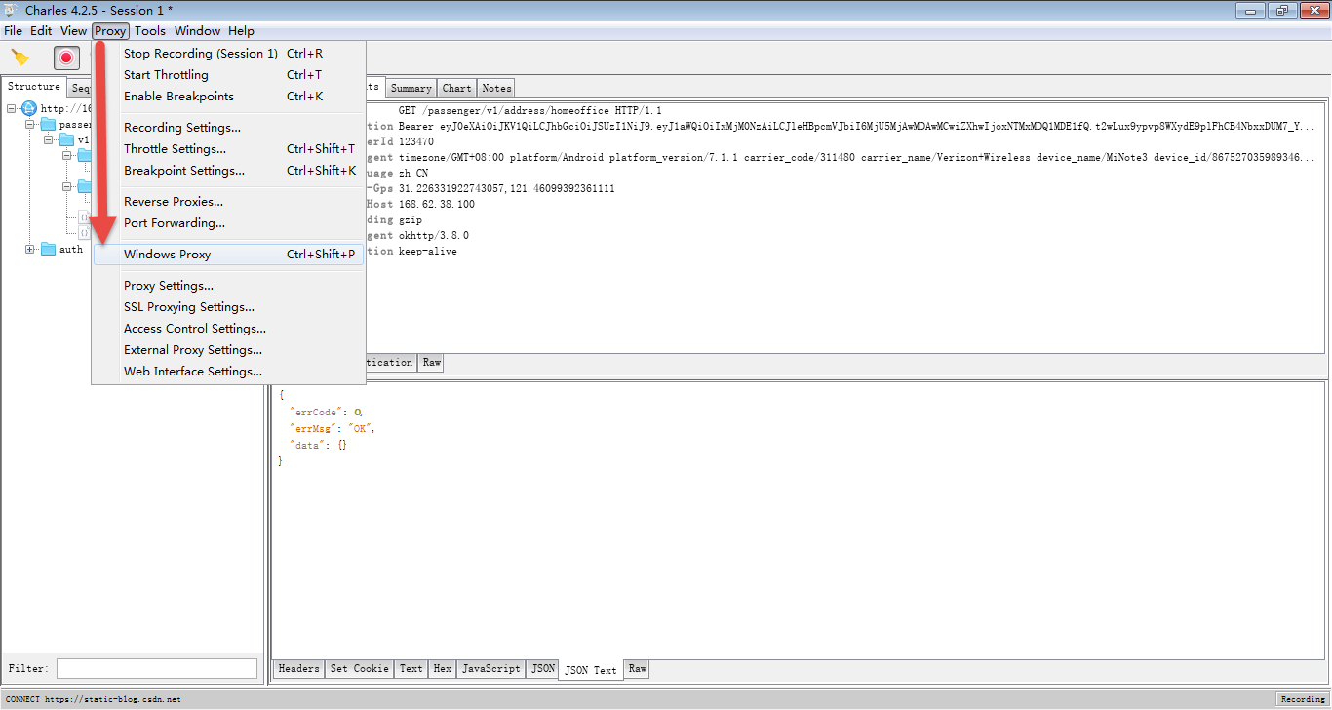The image size is (1332, 710).
Task: Click the GET /passenger/v1/address/homeoffice request line
Action: (x=530, y=110)
